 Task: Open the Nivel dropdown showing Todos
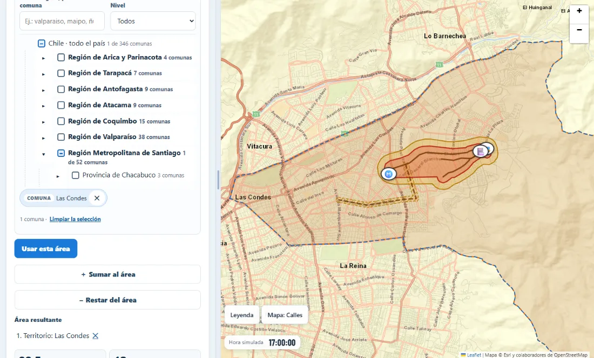pos(153,21)
